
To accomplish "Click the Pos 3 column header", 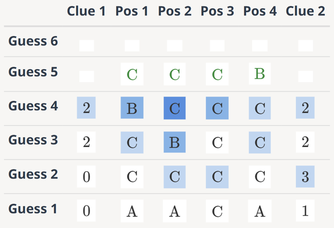I will [x=217, y=11].
